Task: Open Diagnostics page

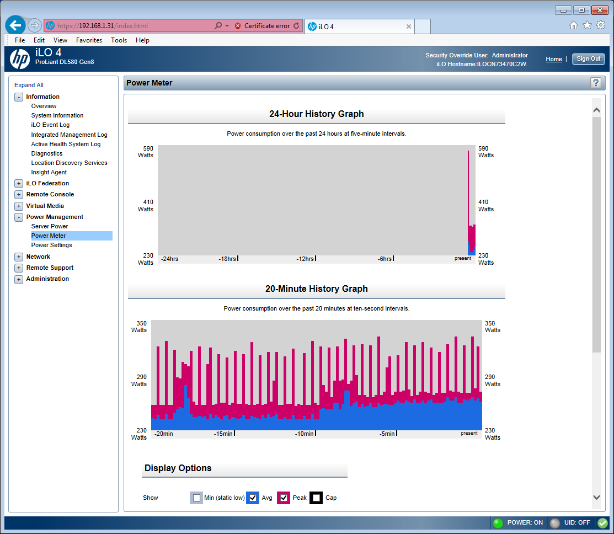Action: (47, 153)
